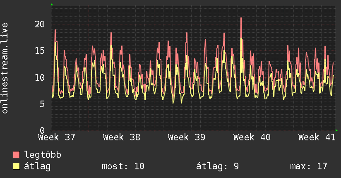The height and width of the screenshot is (178, 341).
Task: Click the Week 38 axis label
Action: (122, 137)
